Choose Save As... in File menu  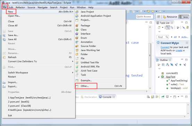pos(39,35)
